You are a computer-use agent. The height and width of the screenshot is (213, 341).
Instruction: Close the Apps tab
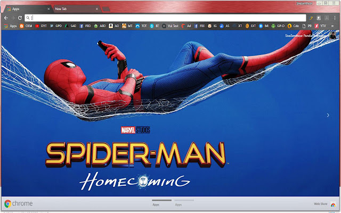coord(48,9)
